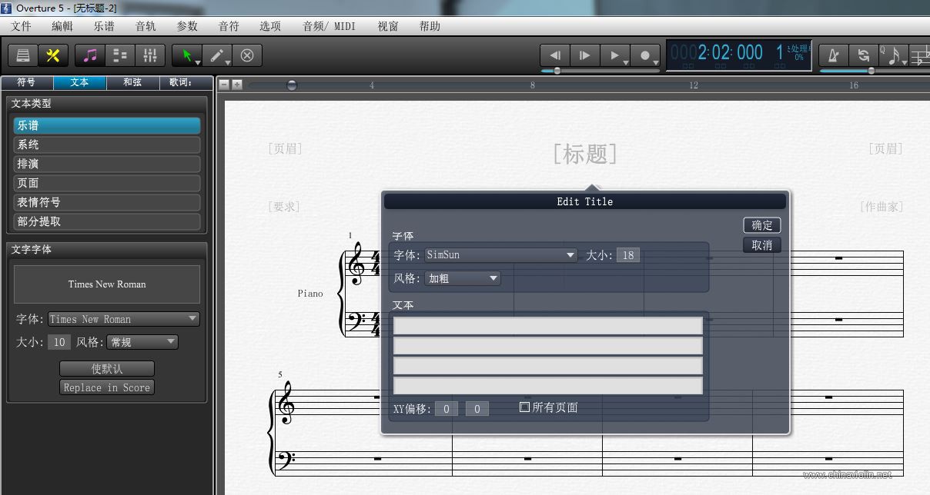
Task: Adjust the slider below the metronome icons
Action: click(x=873, y=71)
